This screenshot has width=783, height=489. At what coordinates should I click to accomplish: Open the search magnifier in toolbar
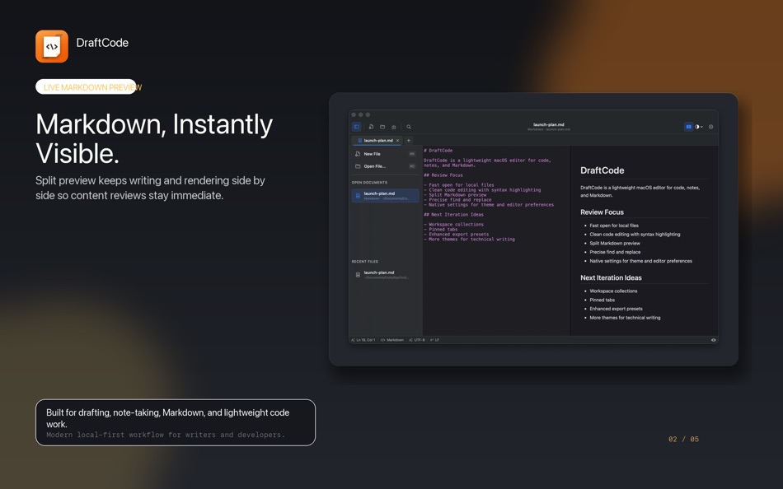pos(409,127)
